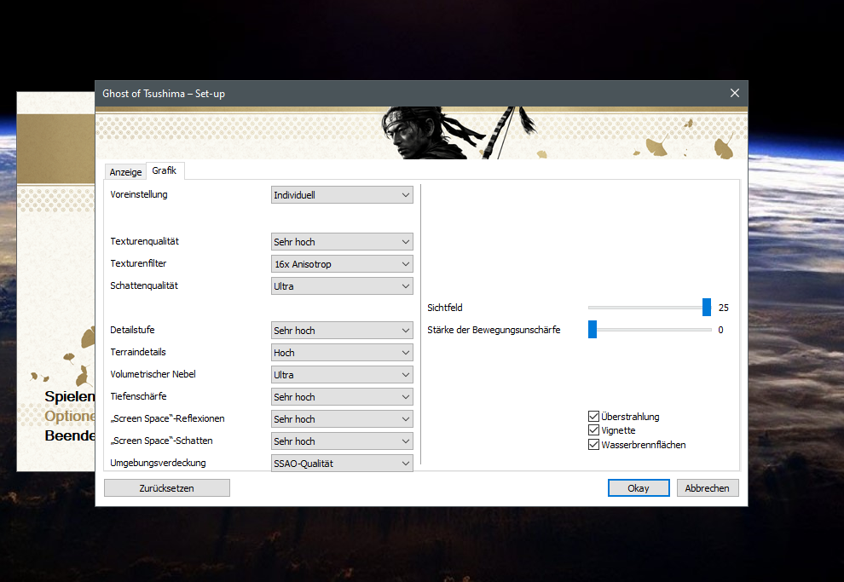The height and width of the screenshot is (582, 844).
Task: Expand the Detailstufe dropdown
Action: (x=342, y=331)
